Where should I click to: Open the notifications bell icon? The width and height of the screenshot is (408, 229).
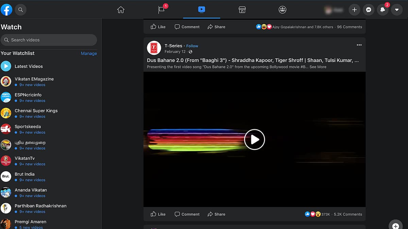tap(382, 10)
